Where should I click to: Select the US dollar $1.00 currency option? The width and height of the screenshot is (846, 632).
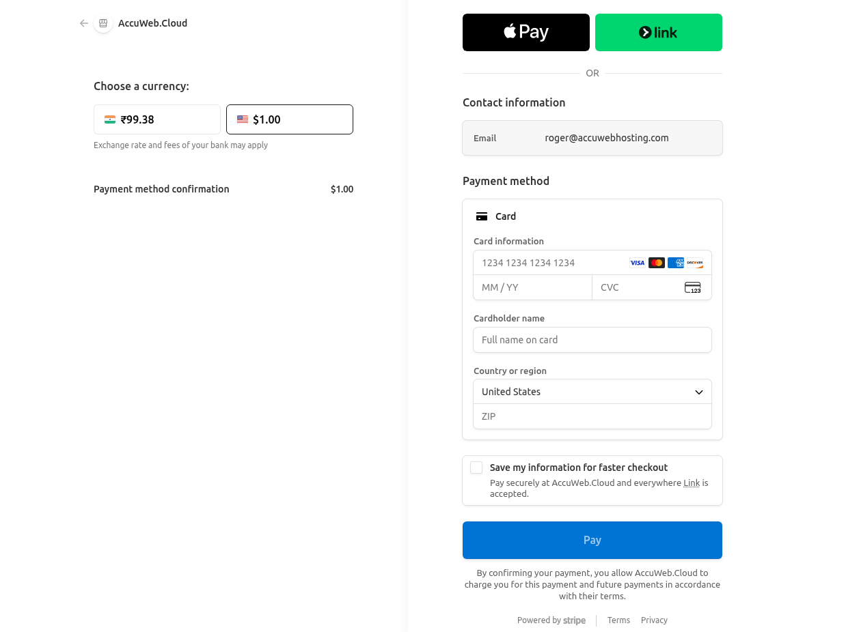point(290,119)
